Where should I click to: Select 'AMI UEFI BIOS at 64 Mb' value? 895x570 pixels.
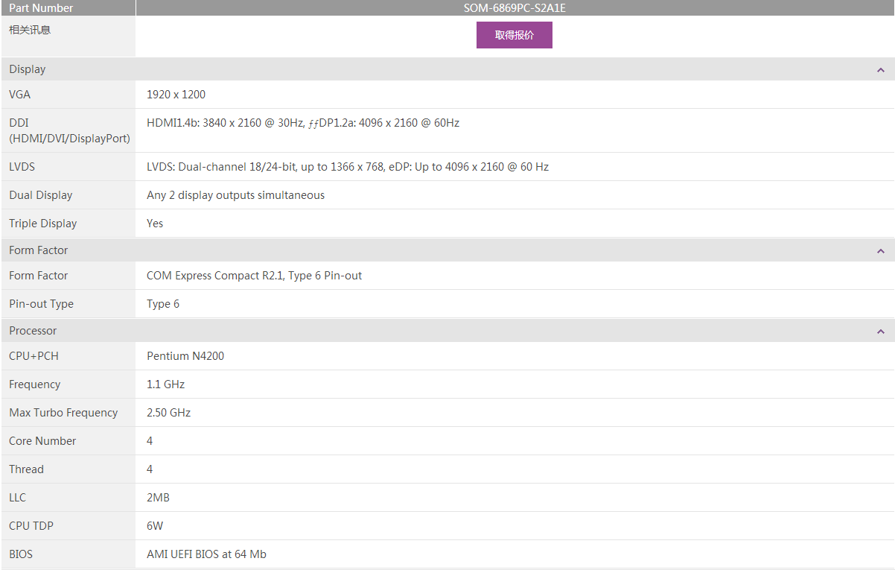pos(206,554)
